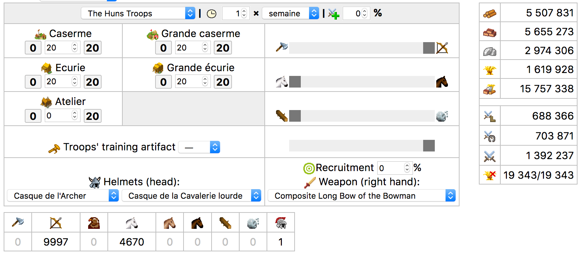Open the Casque de l'Archer helmet dropdown

(x=63, y=196)
